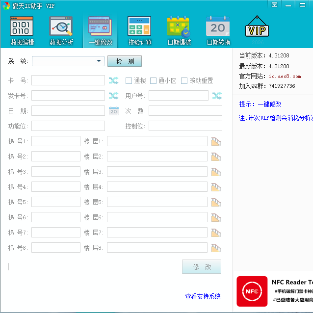Screen dimensions: 313x313
Task: Open the 数据分析 data analysis tool
Action: pyautogui.click(x=61, y=31)
